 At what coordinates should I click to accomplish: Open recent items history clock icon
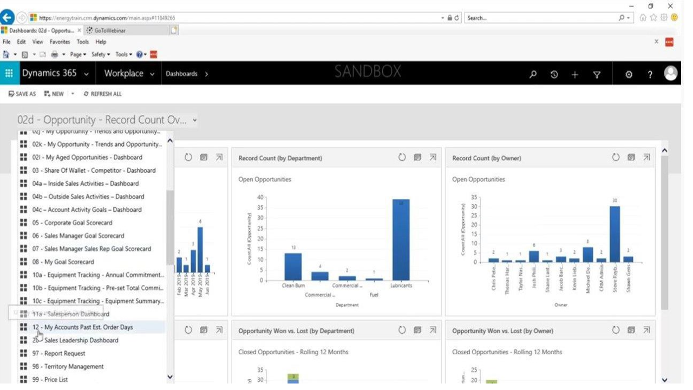point(554,75)
